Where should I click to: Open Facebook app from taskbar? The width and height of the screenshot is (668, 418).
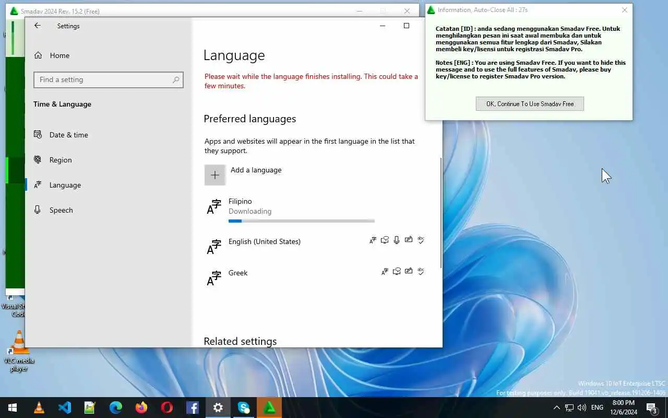[x=193, y=408]
